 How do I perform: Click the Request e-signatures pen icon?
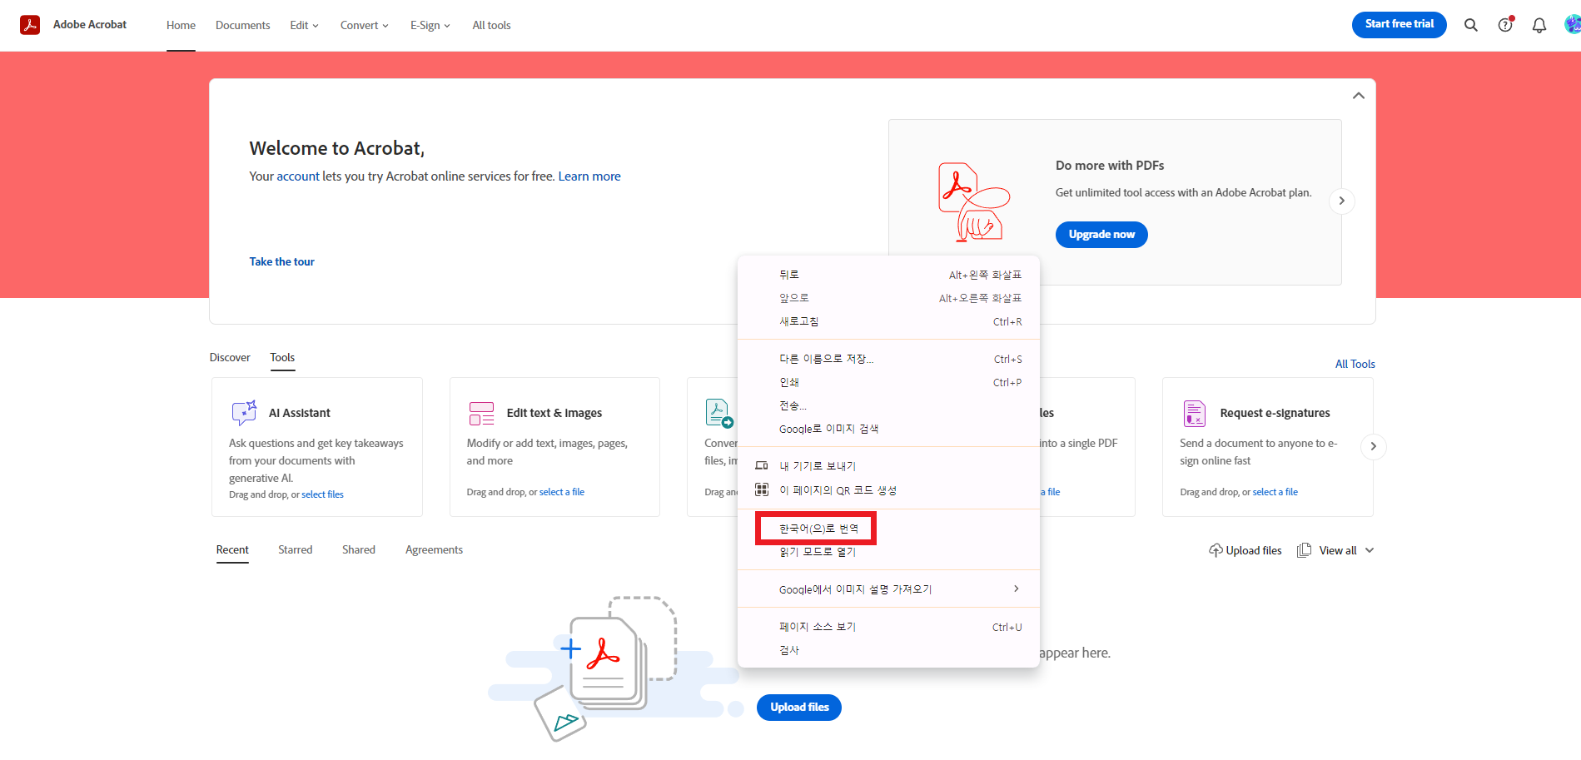(1193, 413)
